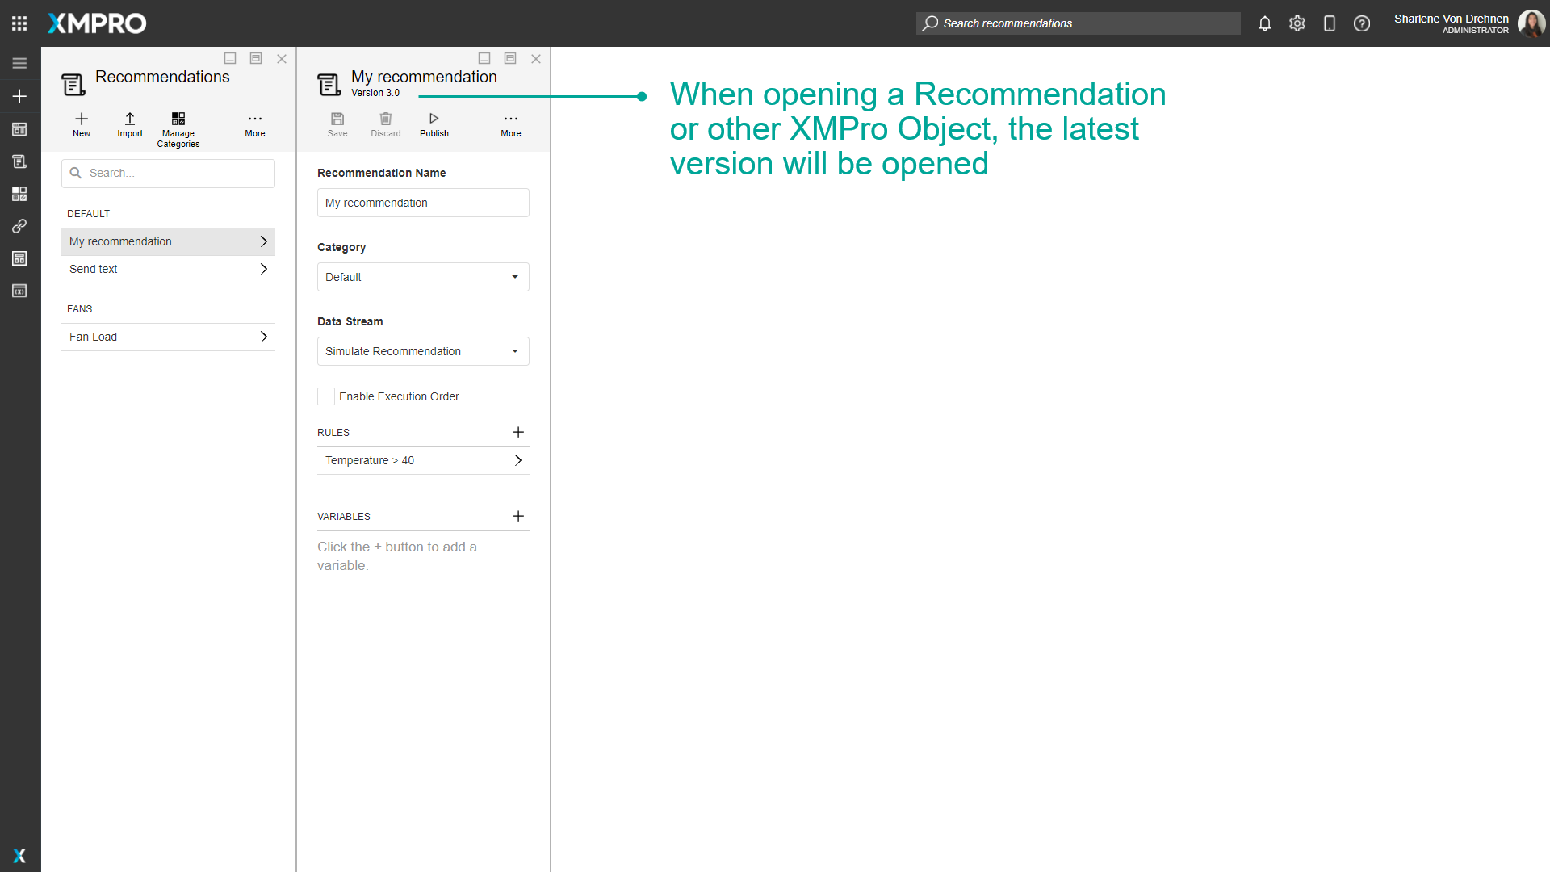The height and width of the screenshot is (872, 1550).
Task: Click the Import upload icon
Action: click(130, 119)
